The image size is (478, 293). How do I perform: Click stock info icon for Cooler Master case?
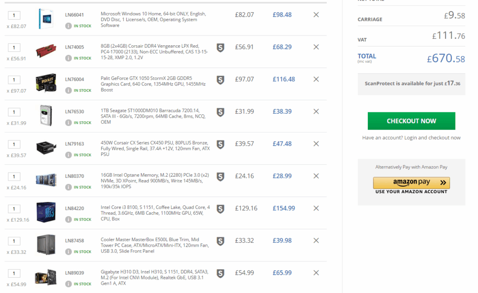pyautogui.click(x=69, y=251)
